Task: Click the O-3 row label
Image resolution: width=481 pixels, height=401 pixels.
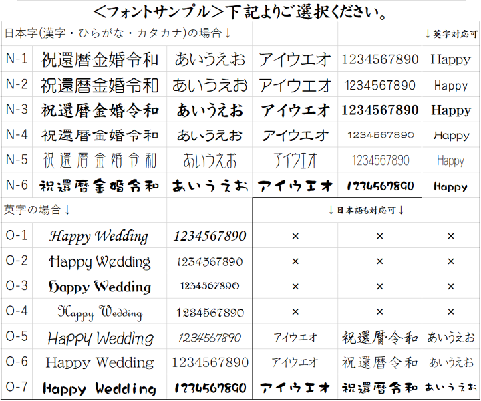Action: click(x=17, y=286)
